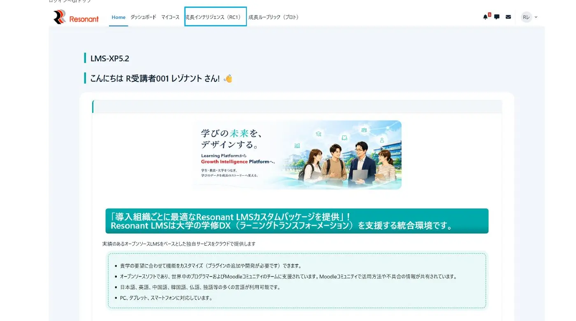Image resolution: width=576 pixels, height=321 pixels.
Task: Click the 貴学の要望に合わせて bullet line
Action: point(211,265)
